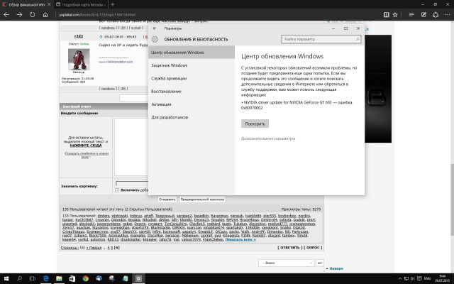Open the Windows Start menu
This screenshot has height=284, width=454.
pyautogui.click(x=6, y=278)
